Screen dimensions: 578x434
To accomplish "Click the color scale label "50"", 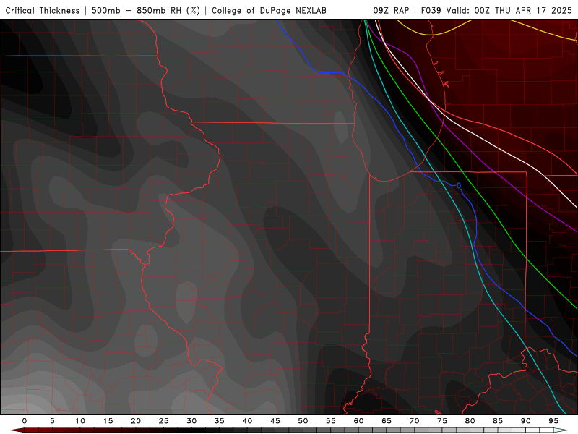I will click(x=303, y=421).
